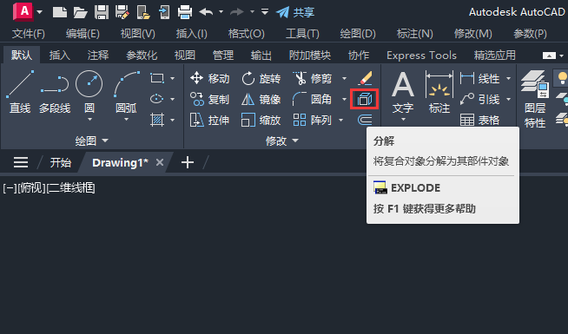Activate the Copy 复制 tool
Viewport: 568px width, 334px height.
pos(209,99)
